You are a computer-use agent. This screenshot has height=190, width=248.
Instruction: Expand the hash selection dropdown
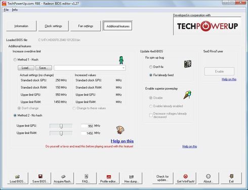123,68
